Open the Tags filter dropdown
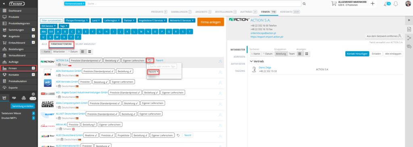Screen dimensions: 413x147 coord(63,26)
